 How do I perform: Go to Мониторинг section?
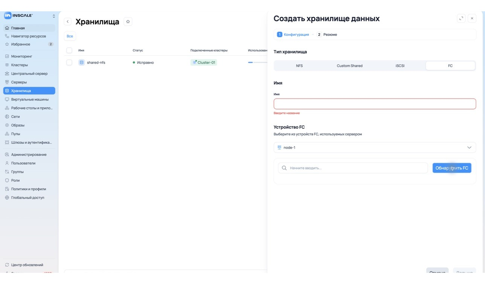click(29, 56)
